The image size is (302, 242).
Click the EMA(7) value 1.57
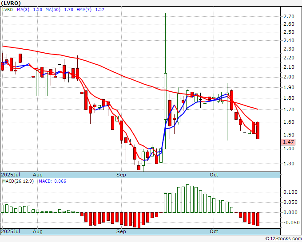click(100, 10)
